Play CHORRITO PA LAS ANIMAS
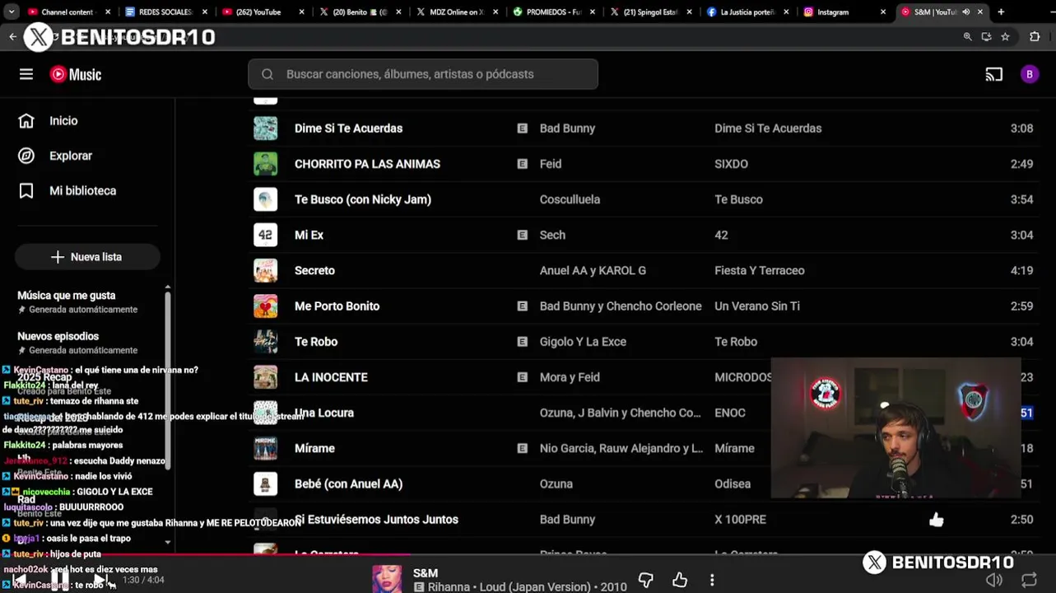This screenshot has width=1056, height=593. (367, 164)
